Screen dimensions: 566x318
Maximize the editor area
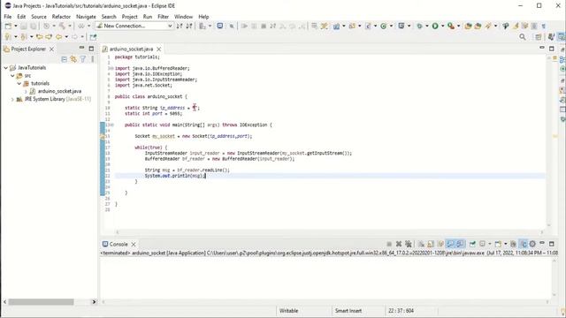click(552, 49)
